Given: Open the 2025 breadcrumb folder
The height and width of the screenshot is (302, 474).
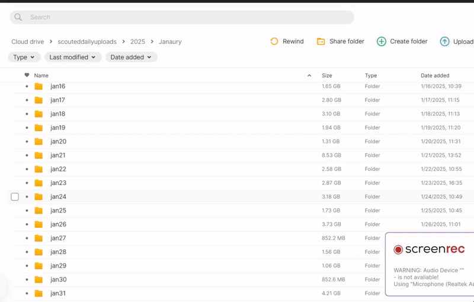Looking at the screenshot, I should tap(137, 42).
